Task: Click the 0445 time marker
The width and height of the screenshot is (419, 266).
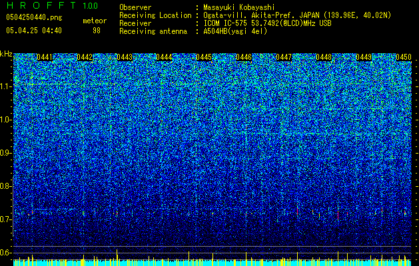Action: (204, 57)
